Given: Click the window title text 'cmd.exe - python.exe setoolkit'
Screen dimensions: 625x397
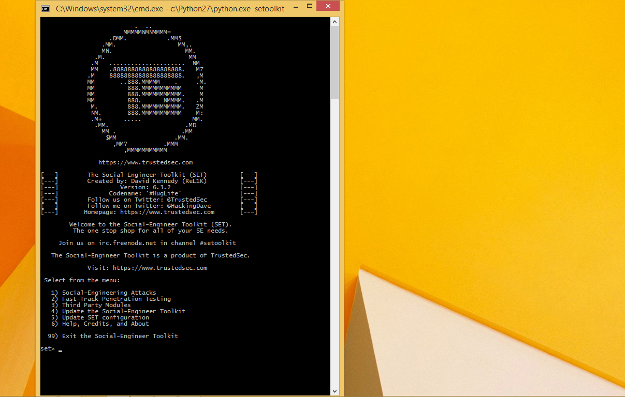Looking at the screenshot, I should (x=170, y=9).
